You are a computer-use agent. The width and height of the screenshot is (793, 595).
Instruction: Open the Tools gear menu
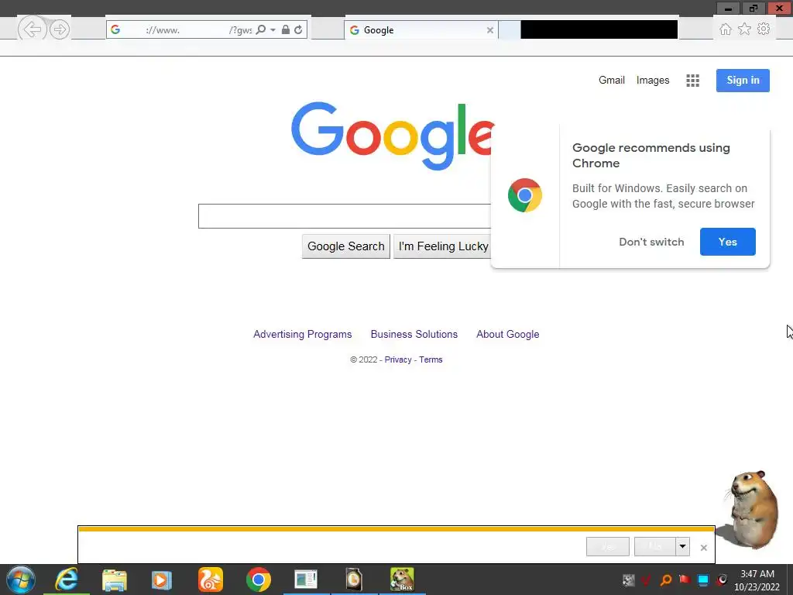764,29
